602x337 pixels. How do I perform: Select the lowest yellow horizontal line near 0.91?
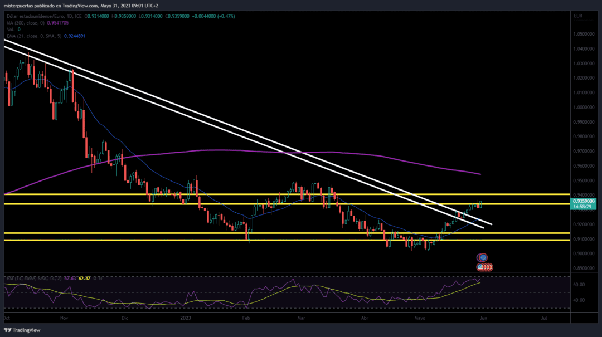(287, 240)
